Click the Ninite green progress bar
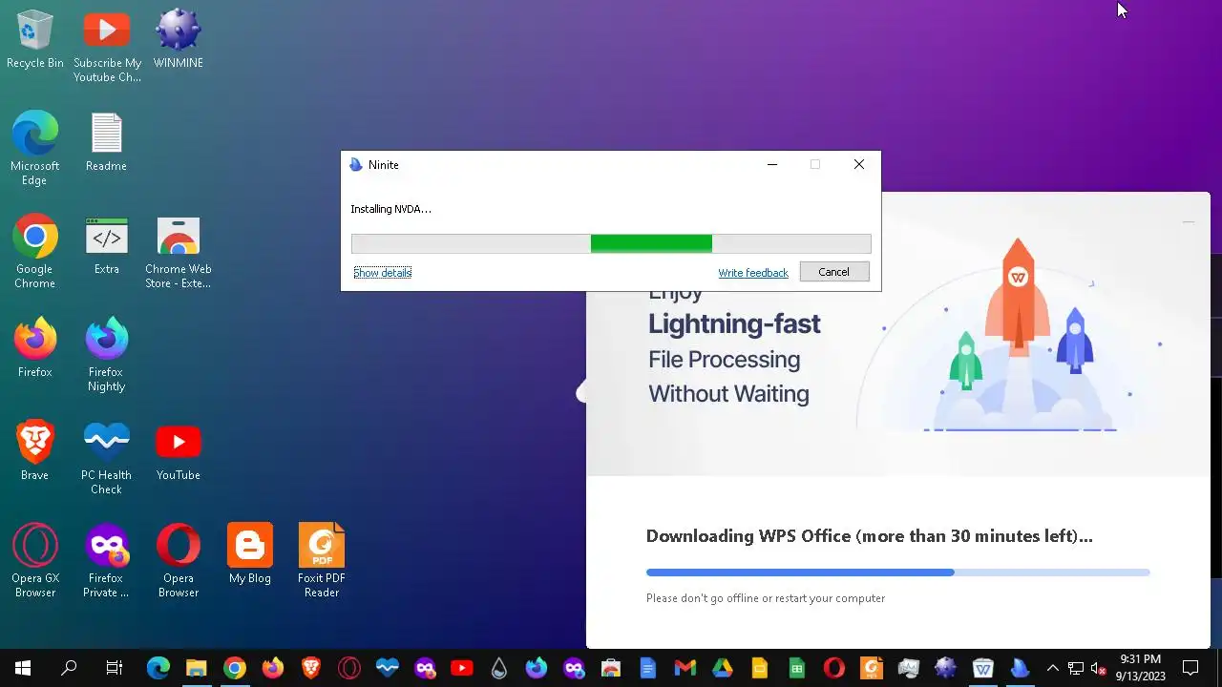 click(611, 244)
